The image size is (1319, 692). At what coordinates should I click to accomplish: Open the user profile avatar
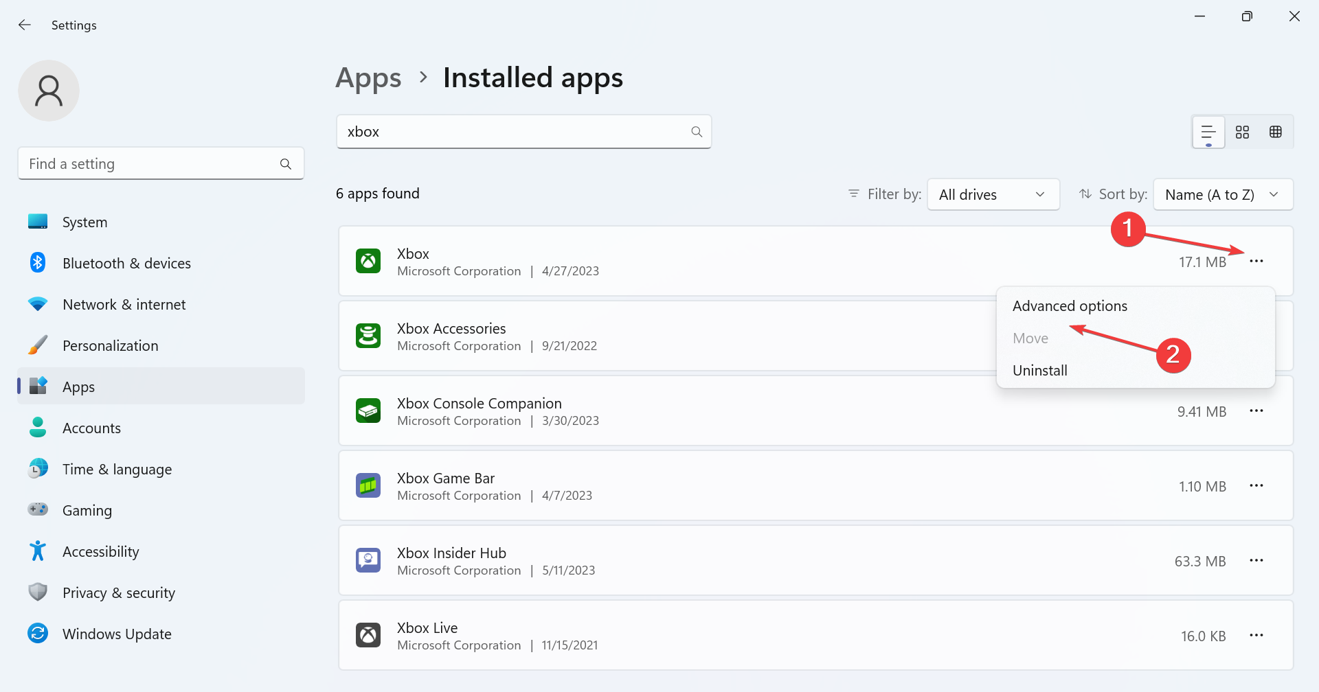[x=49, y=91]
